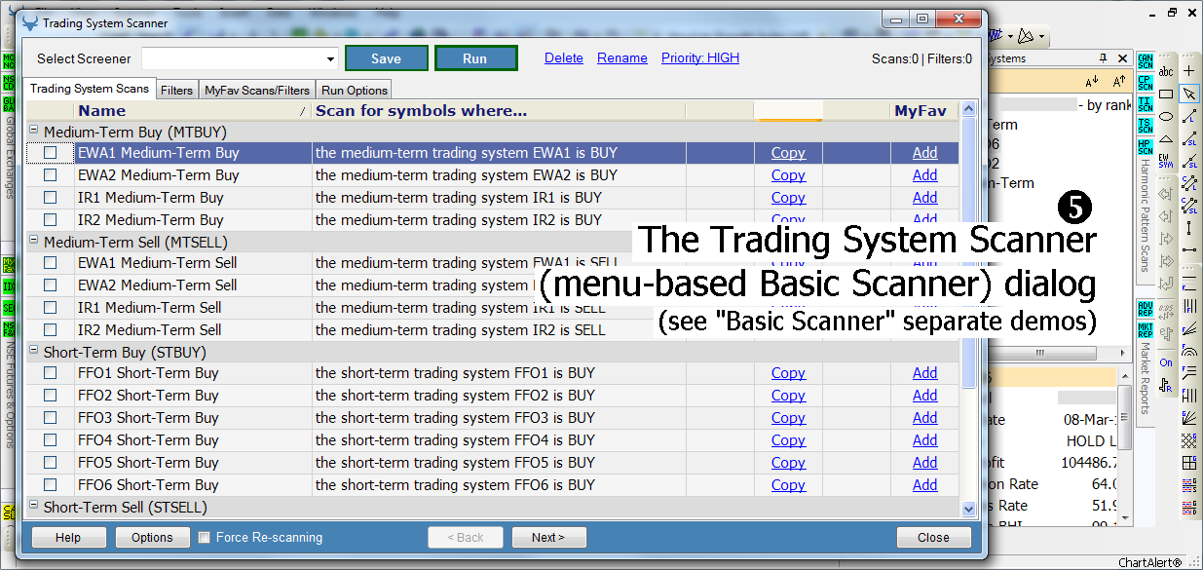The width and height of the screenshot is (1203, 570).
Task: Check the FFO6 Short-Term Buy checkbox
Action: (x=50, y=485)
